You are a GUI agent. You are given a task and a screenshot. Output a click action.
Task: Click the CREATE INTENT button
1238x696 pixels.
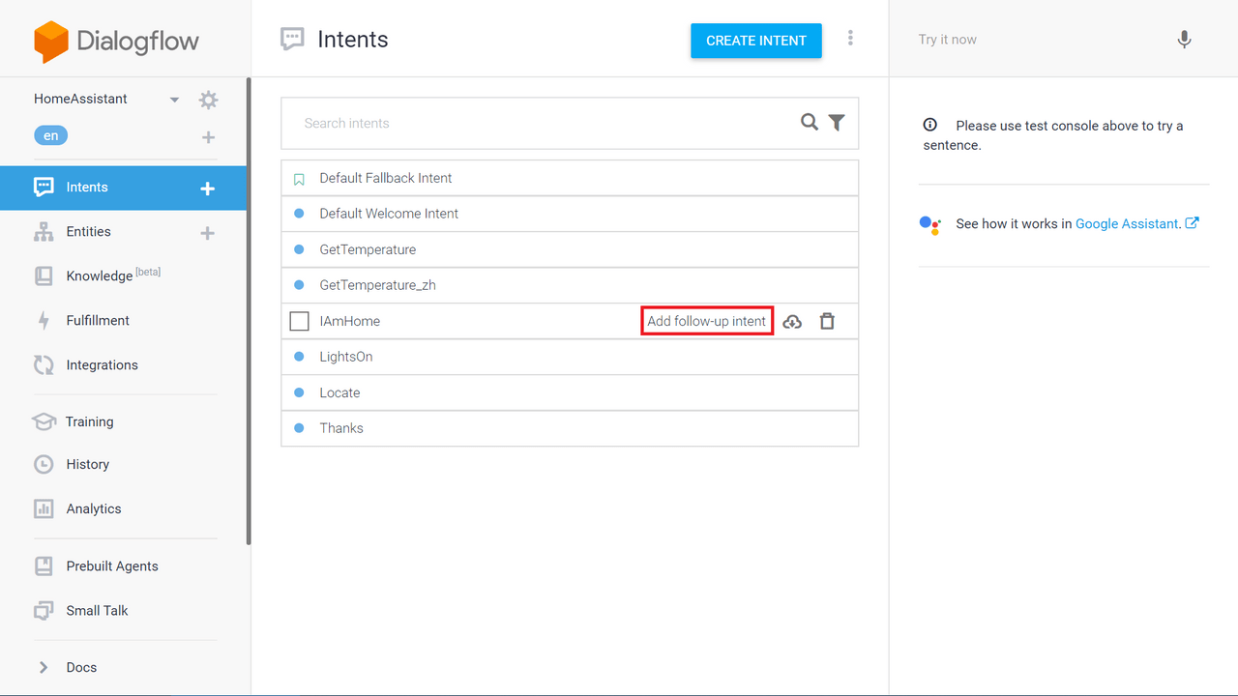(756, 41)
